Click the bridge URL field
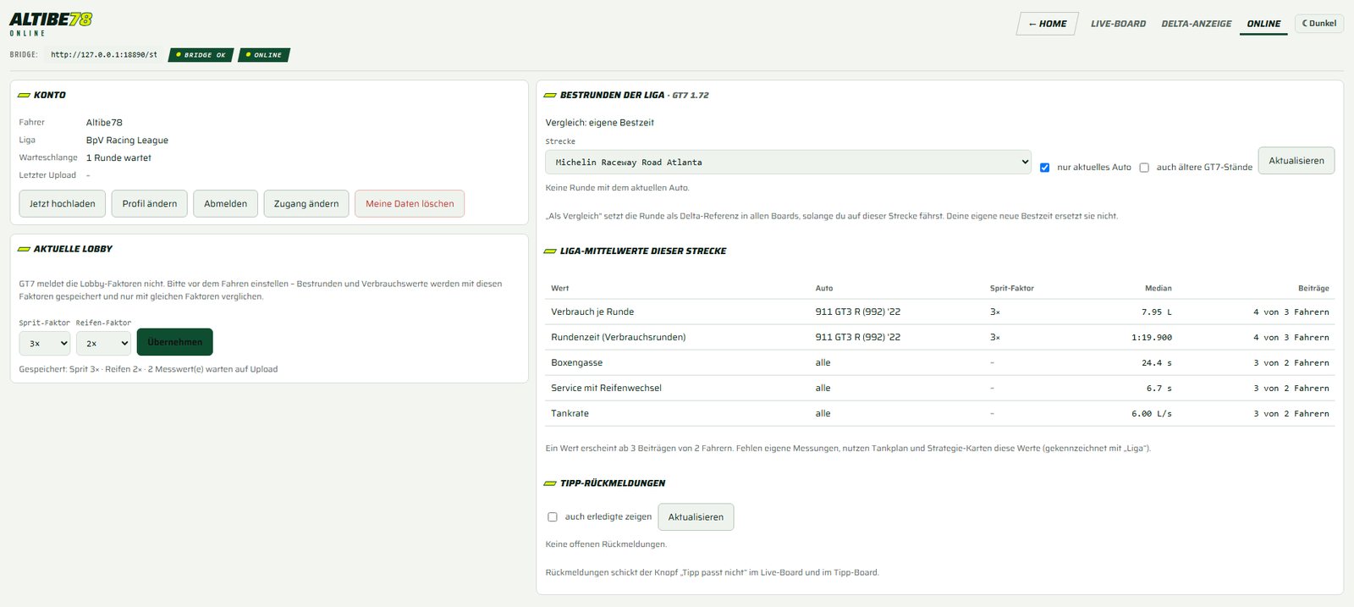 (104, 55)
